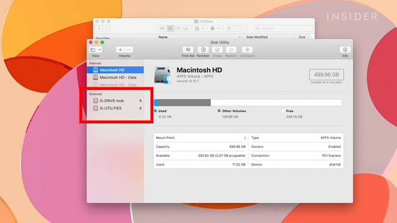Click the Internal section header
Screen dimensions: 397x223
95,63
